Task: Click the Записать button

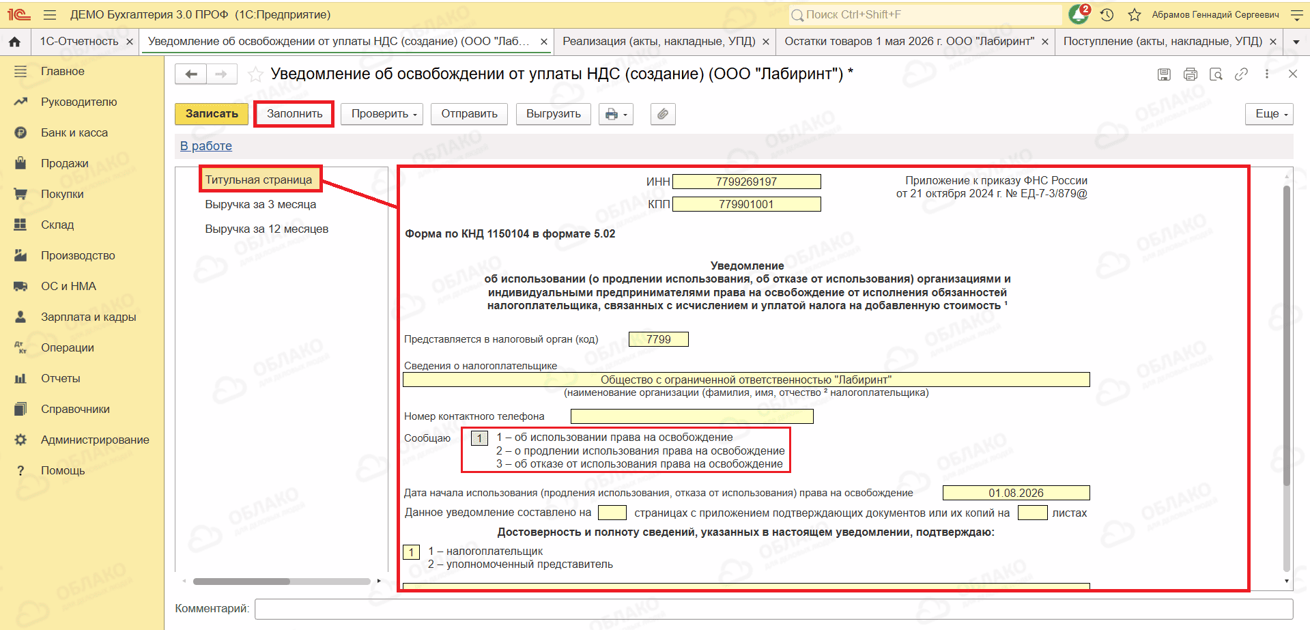Action: coord(212,114)
